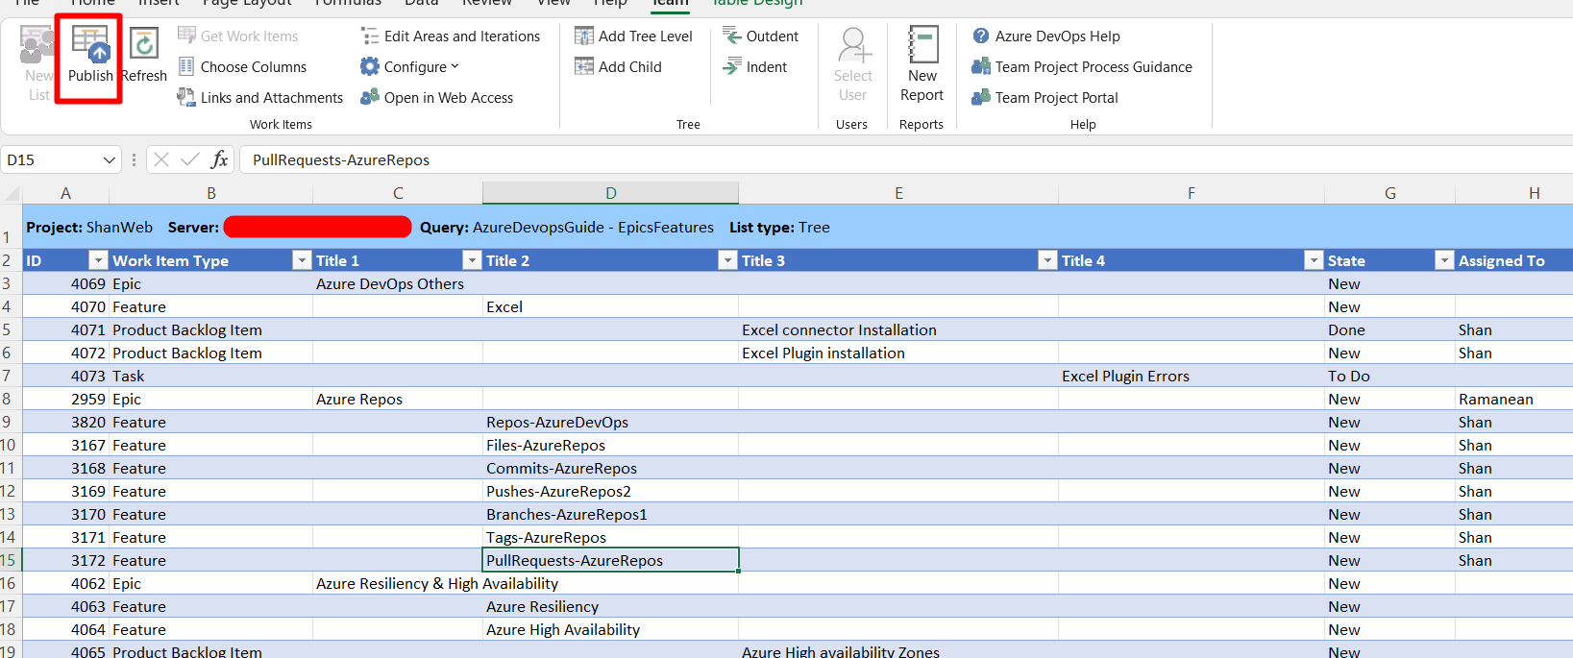Open the State column filter dropdown

pos(1443,260)
